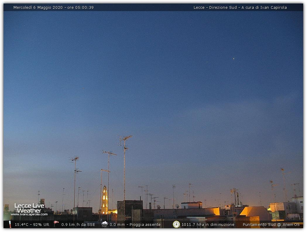The height and width of the screenshot is (232, 307).
Task: Click the barometer pressure icon
Action: [x=176, y=224]
